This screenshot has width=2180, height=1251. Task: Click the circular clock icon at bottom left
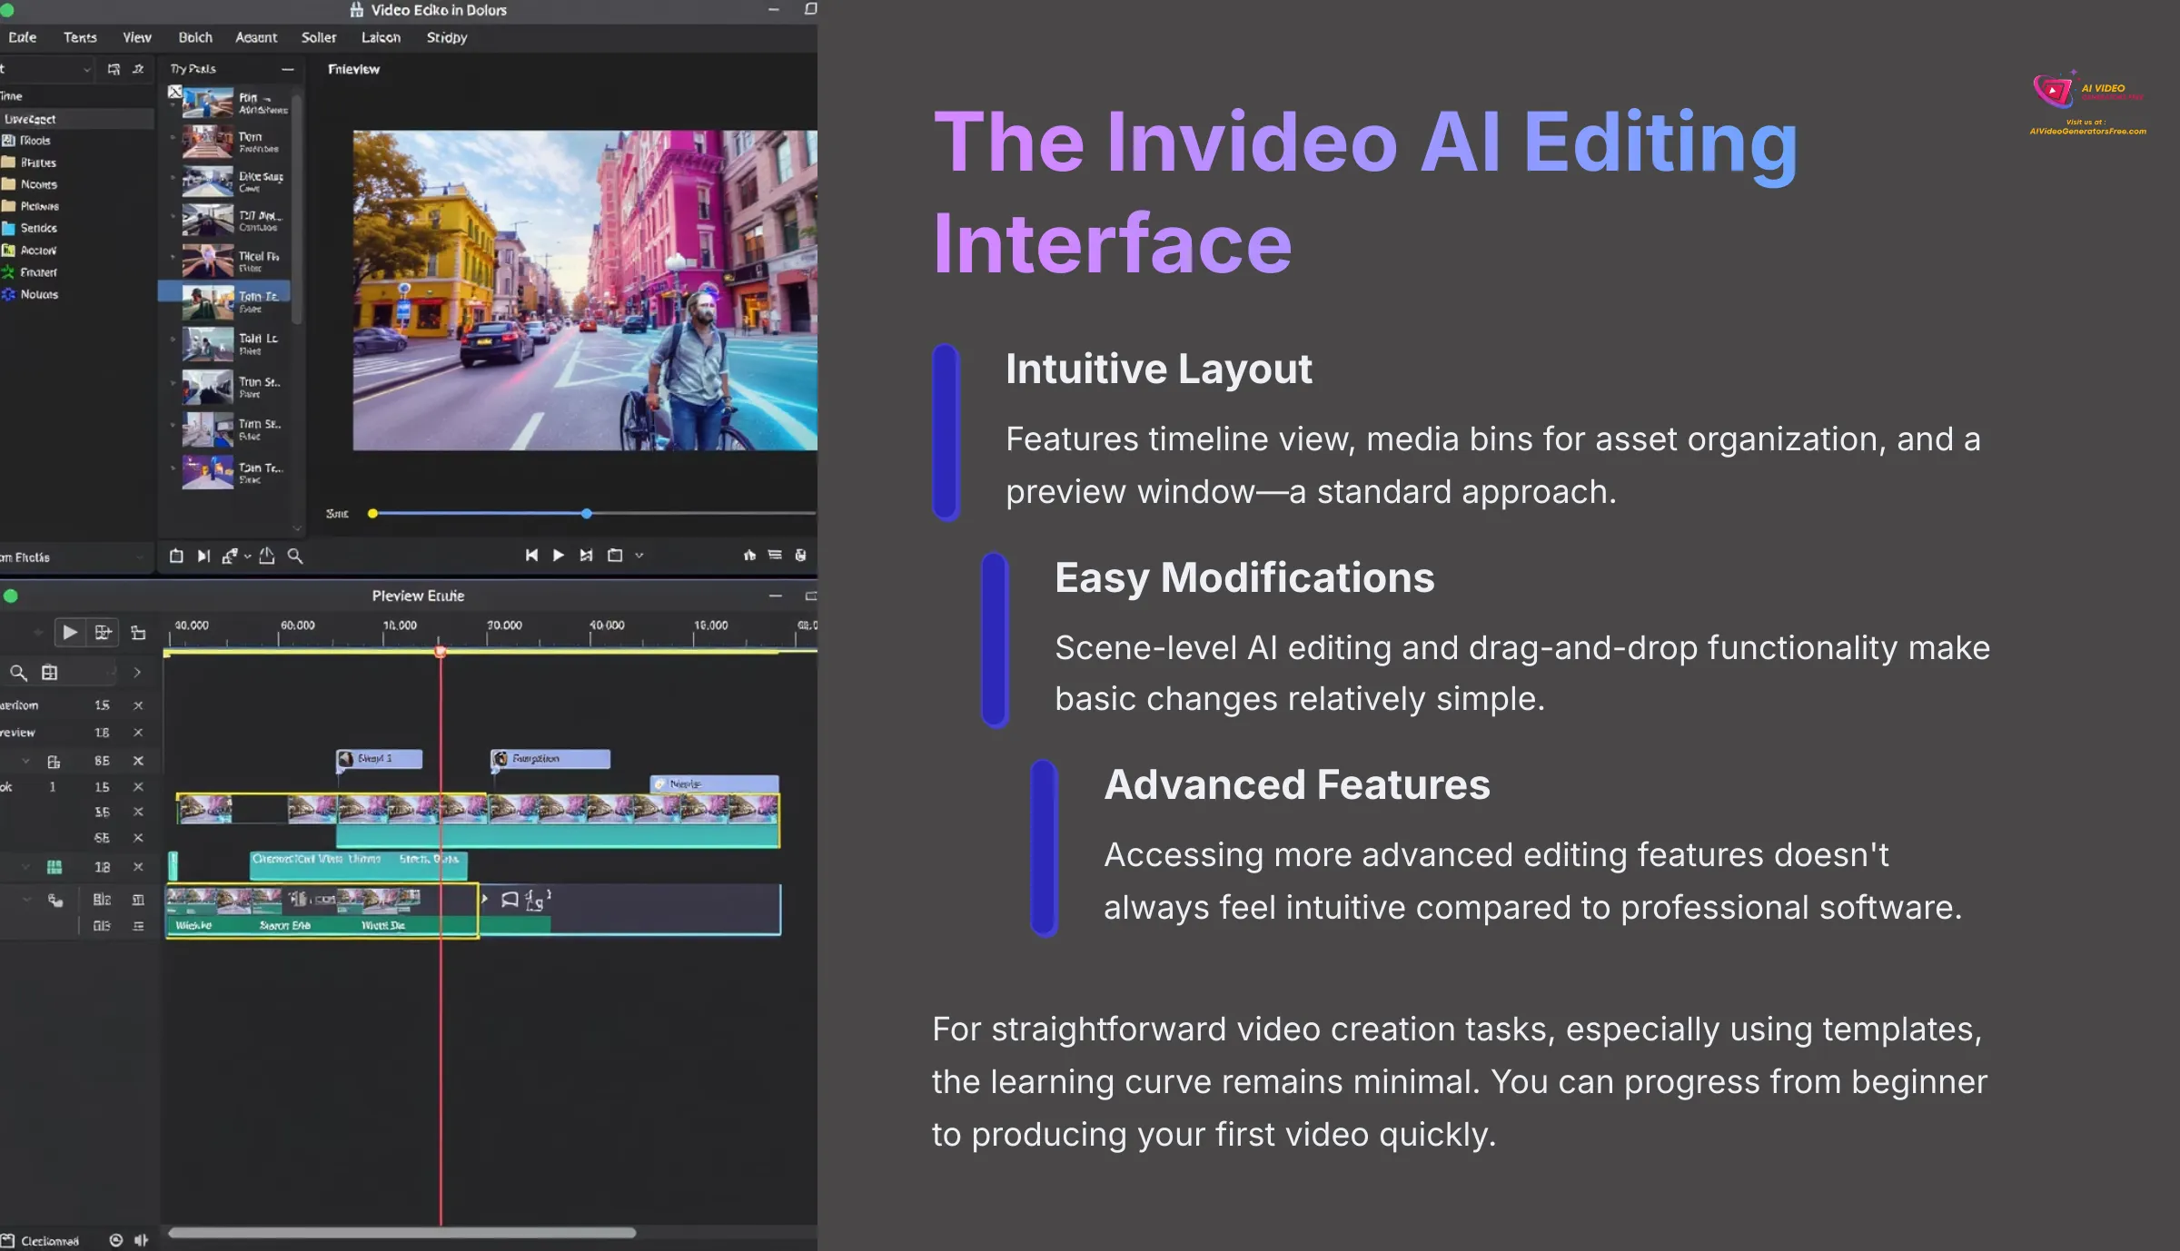point(115,1240)
